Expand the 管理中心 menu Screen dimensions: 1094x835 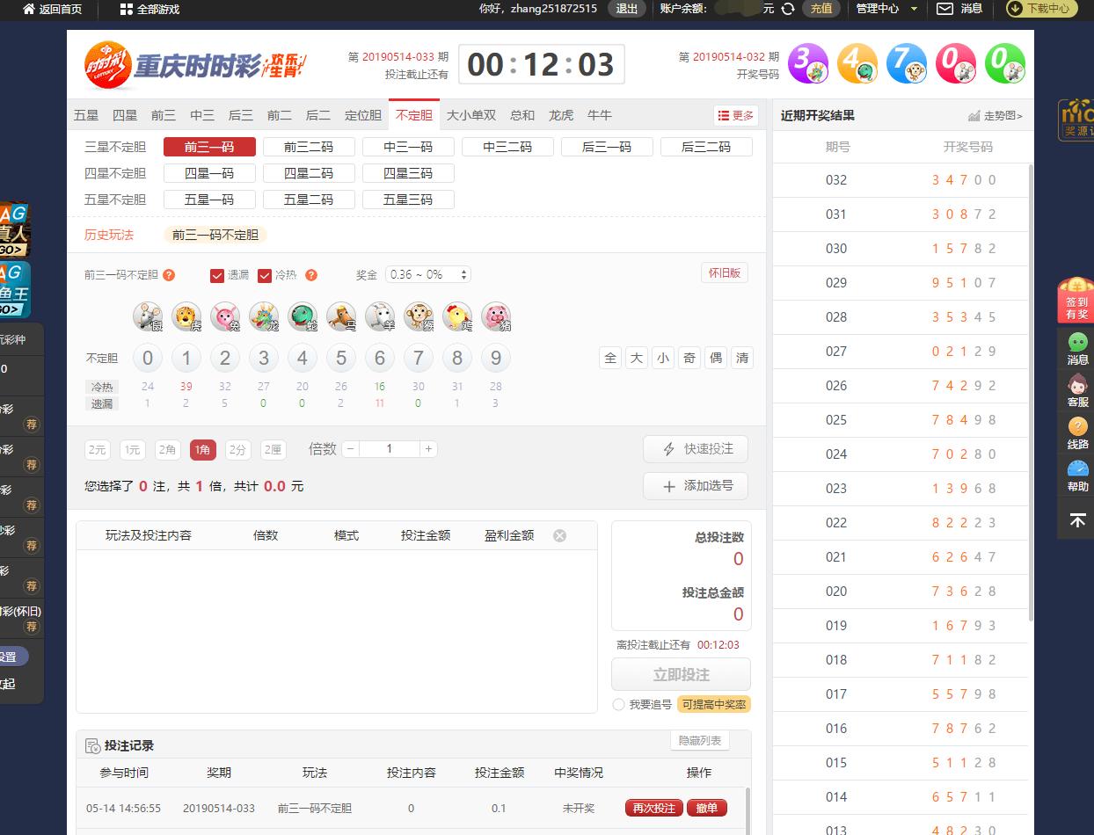pyautogui.click(x=886, y=9)
